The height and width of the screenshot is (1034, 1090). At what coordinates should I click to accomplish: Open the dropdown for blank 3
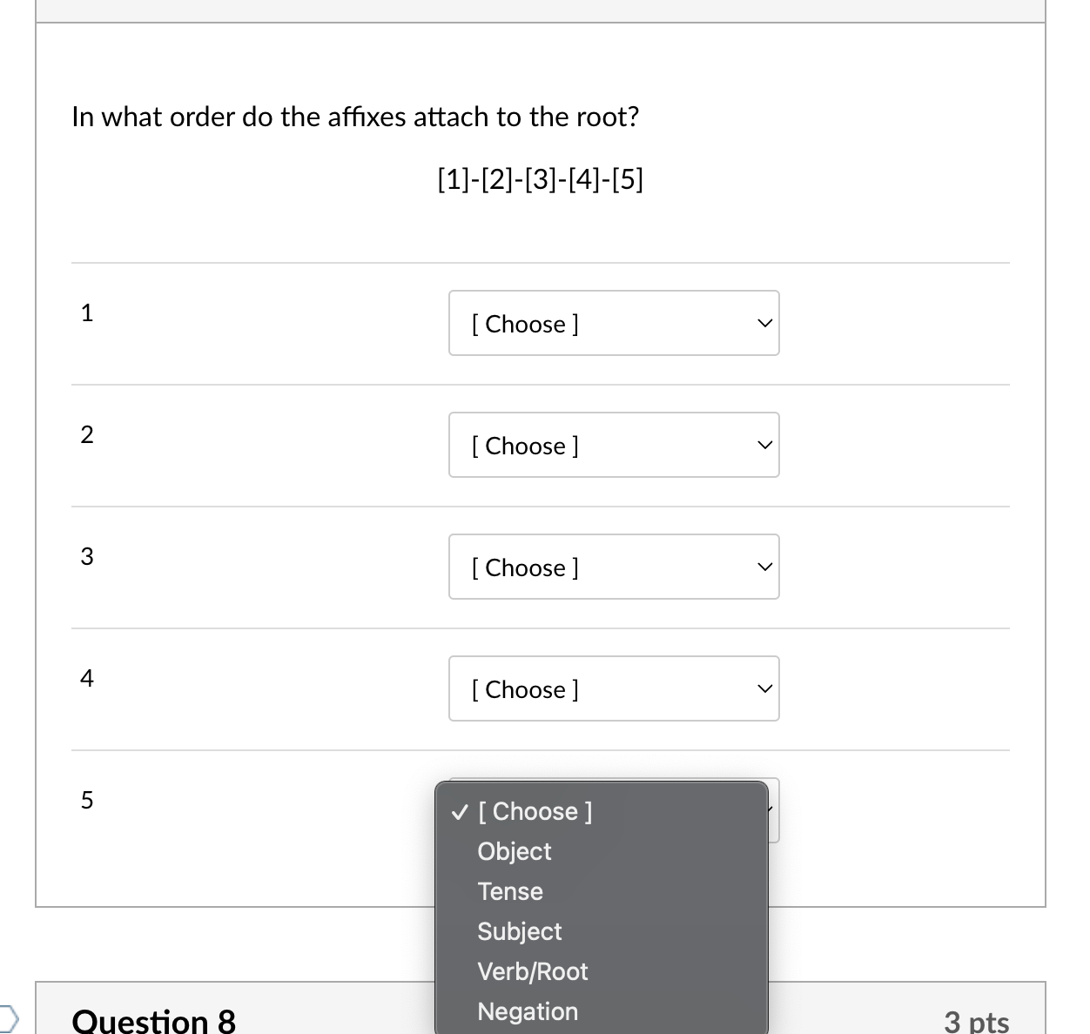click(x=613, y=567)
